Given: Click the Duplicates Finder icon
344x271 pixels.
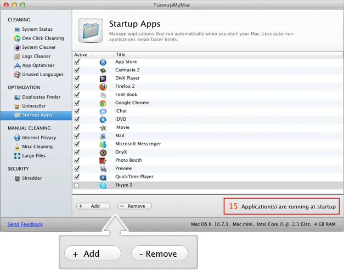Looking at the screenshot, I should [17, 97].
